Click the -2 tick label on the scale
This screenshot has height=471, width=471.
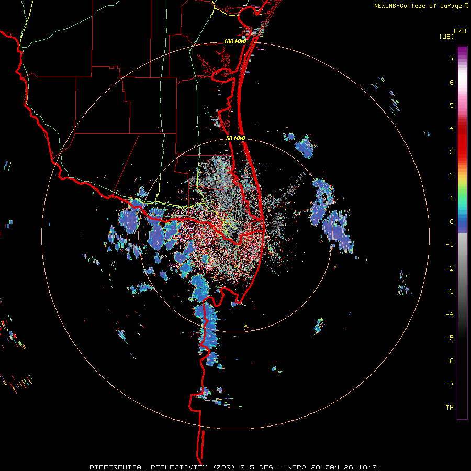(450, 268)
